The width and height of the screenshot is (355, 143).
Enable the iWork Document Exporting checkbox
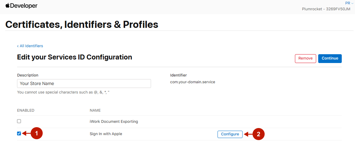point(19,121)
